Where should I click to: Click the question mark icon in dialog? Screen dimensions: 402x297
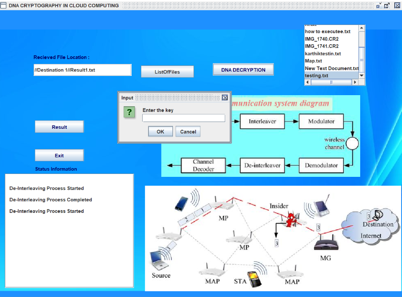pyautogui.click(x=129, y=113)
